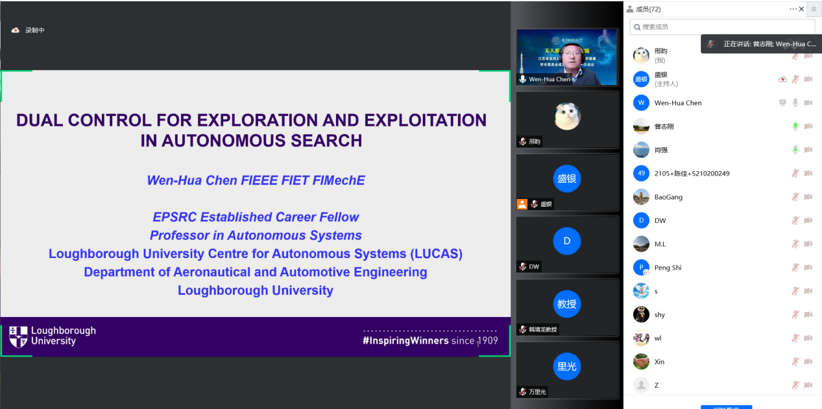
Task: Open the hamburger menu at top right
Action: coord(814,9)
